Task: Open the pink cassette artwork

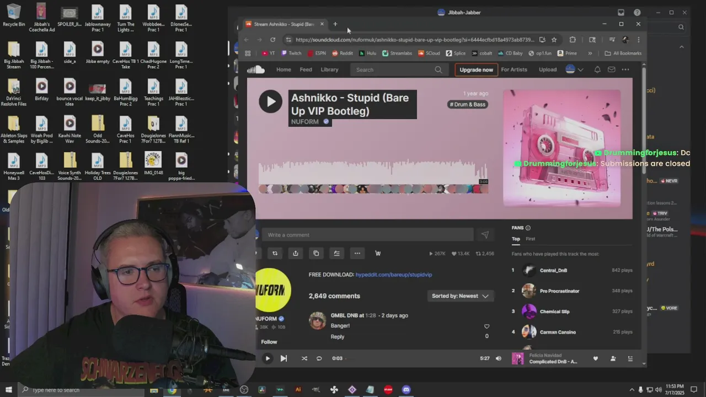Action: pyautogui.click(x=561, y=148)
